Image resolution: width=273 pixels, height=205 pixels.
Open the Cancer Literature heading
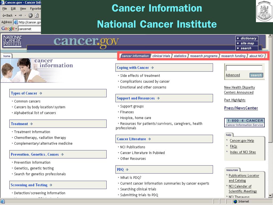131,139
